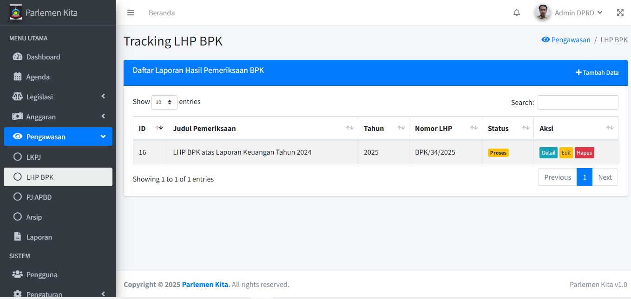Go to the Agenda calendar item
The image size is (631, 299).
38,77
